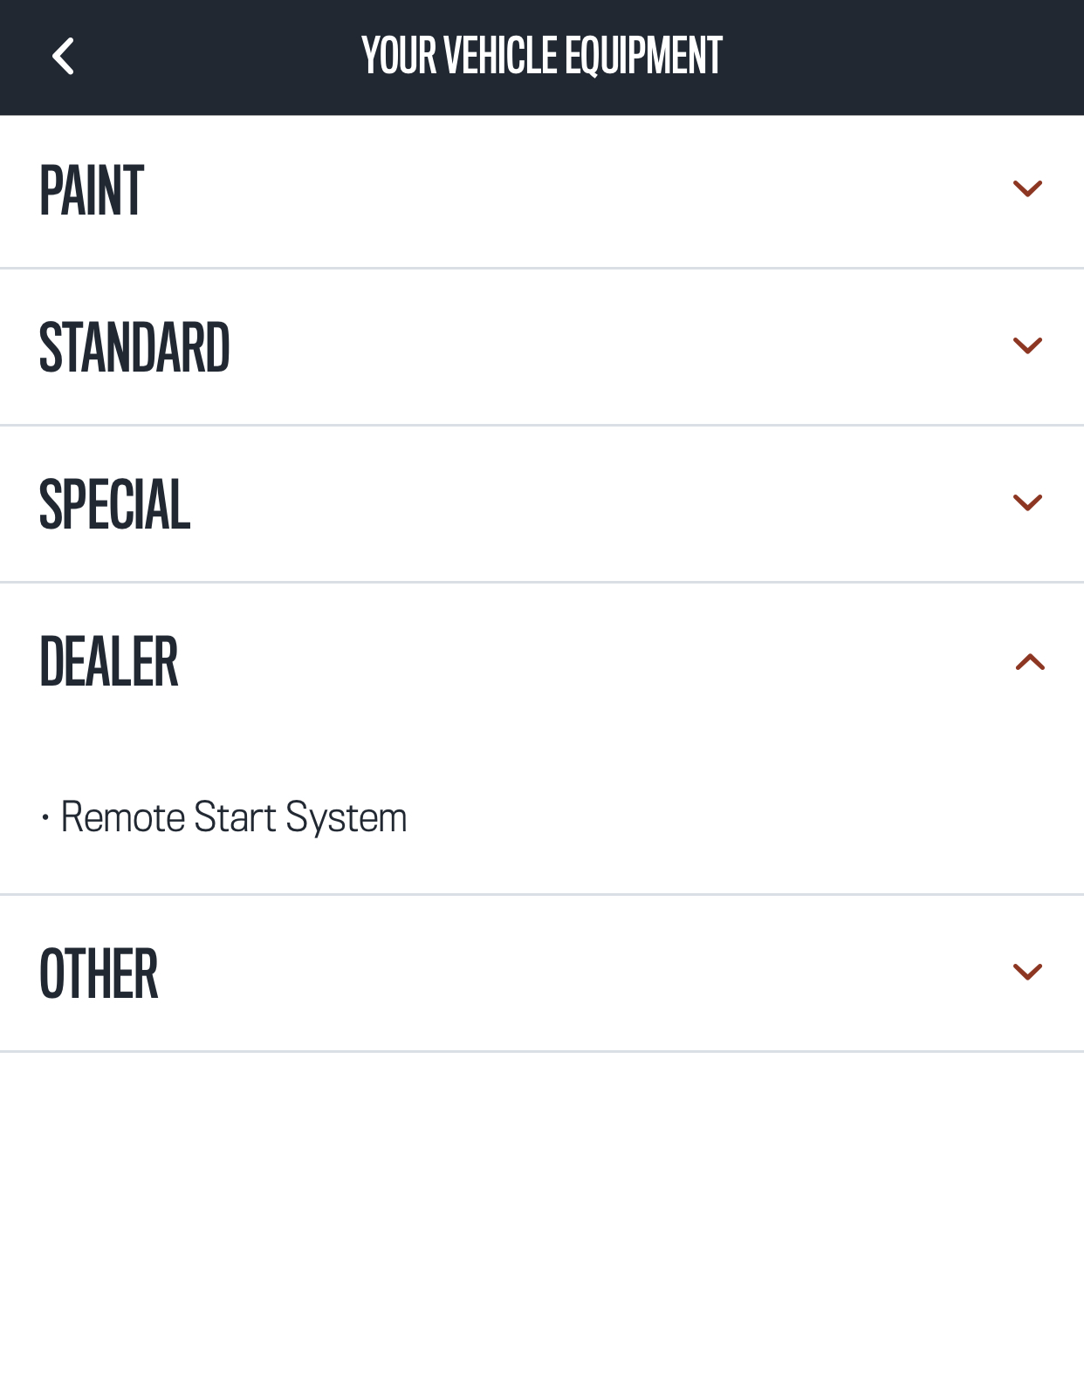The height and width of the screenshot is (1393, 1084).
Task: Collapse the DEALER section using the up chevron
Action: point(1030,662)
